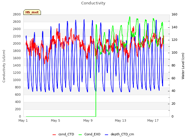Click the May 13 x-axis label
Viewport: 187px width, 140px height.
pos(120,120)
